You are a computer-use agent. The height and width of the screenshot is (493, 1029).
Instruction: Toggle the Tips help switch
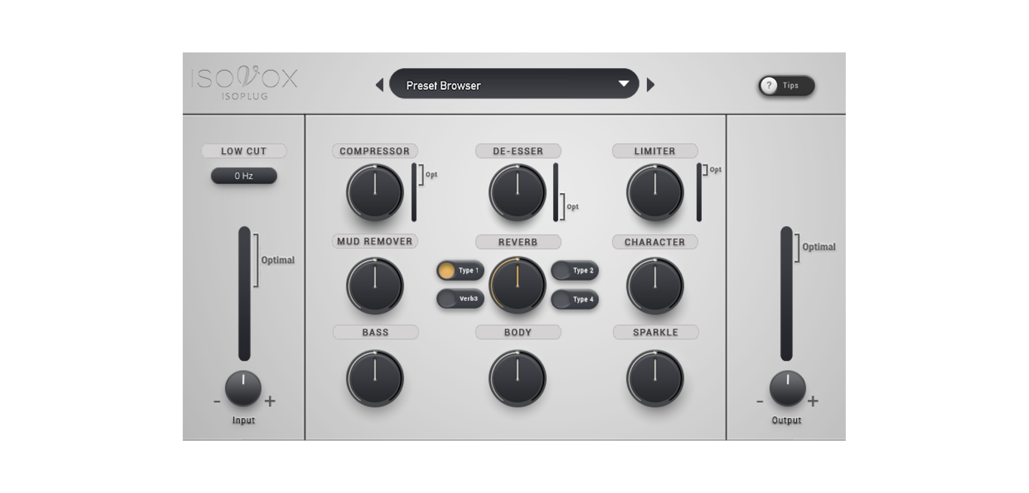coord(786,86)
